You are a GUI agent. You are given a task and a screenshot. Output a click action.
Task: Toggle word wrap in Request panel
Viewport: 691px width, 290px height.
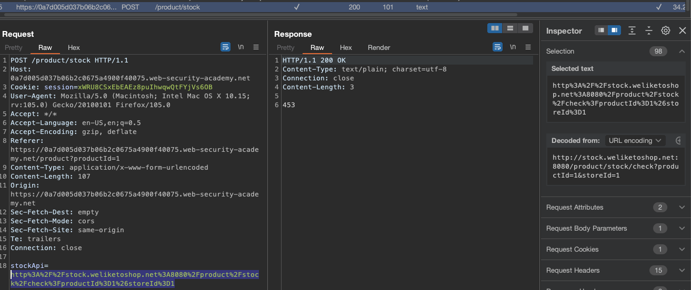point(225,47)
